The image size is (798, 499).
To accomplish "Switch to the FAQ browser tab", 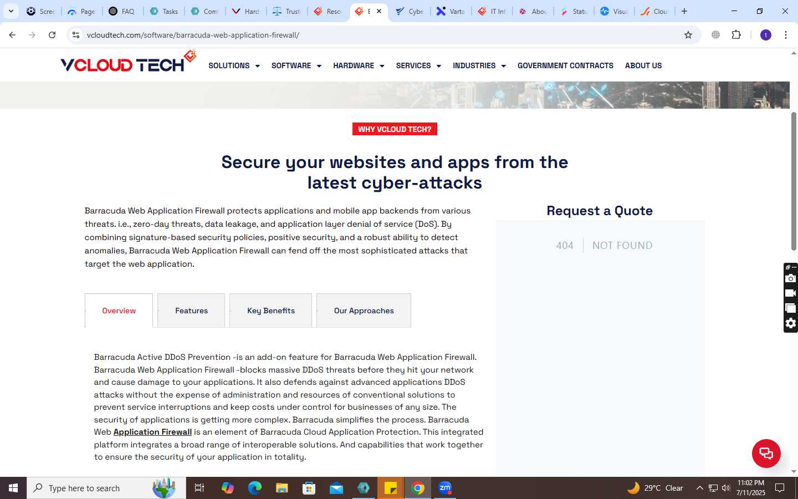I will (x=122, y=11).
